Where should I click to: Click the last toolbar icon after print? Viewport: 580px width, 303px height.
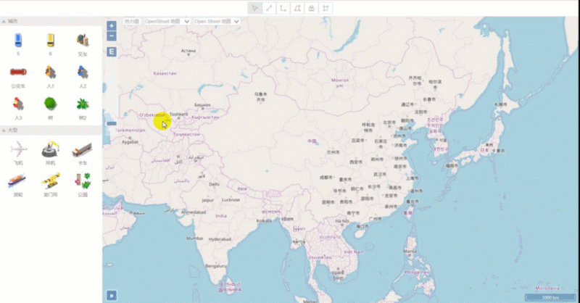pyautogui.click(x=326, y=8)
